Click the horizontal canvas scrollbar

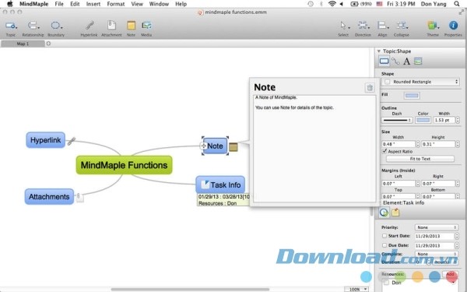(190, 290)
